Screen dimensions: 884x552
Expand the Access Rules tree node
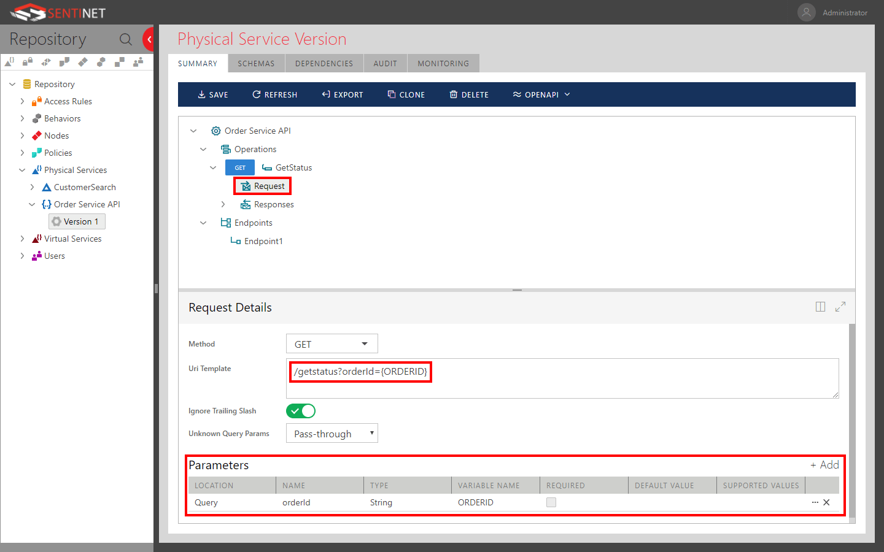click(22, 101)
